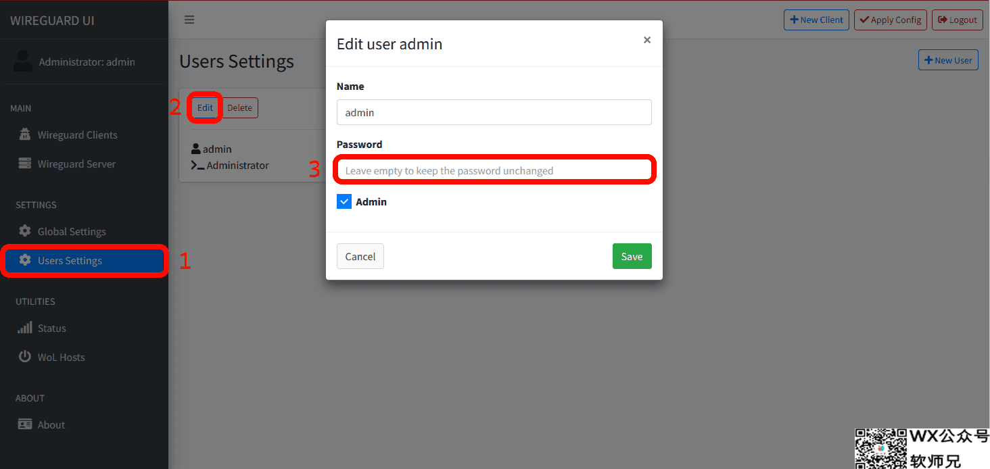Viewport: 990px width, 469px height.
Task: Save the user changes
Action: 632,256
